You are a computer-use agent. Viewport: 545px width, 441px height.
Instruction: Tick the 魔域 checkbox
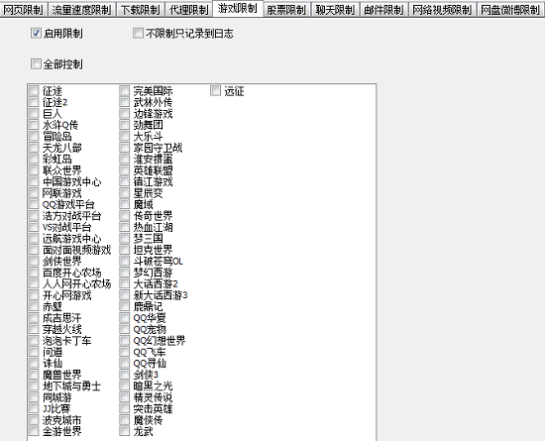125,204
